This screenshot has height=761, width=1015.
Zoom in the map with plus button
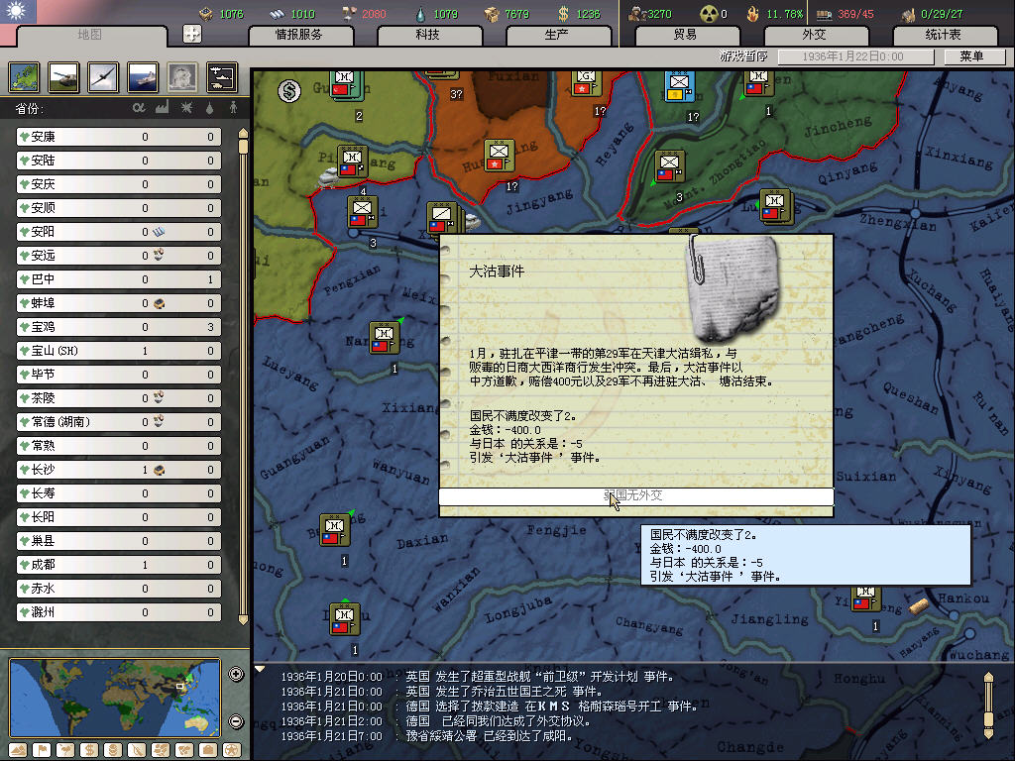(236, 674)
